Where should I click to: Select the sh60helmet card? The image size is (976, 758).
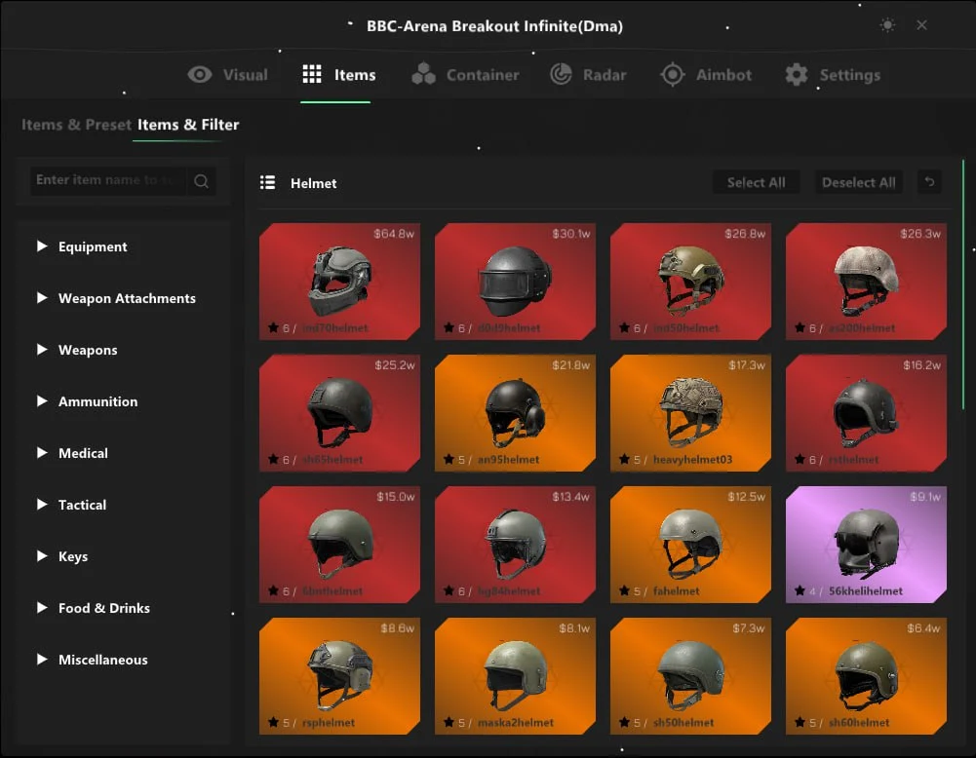click(x=867, y=676)
